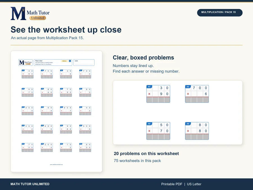Click the small 10 × 2 problem on the worksheet
This screenshot has width=253, height=190.
point(66,147)
